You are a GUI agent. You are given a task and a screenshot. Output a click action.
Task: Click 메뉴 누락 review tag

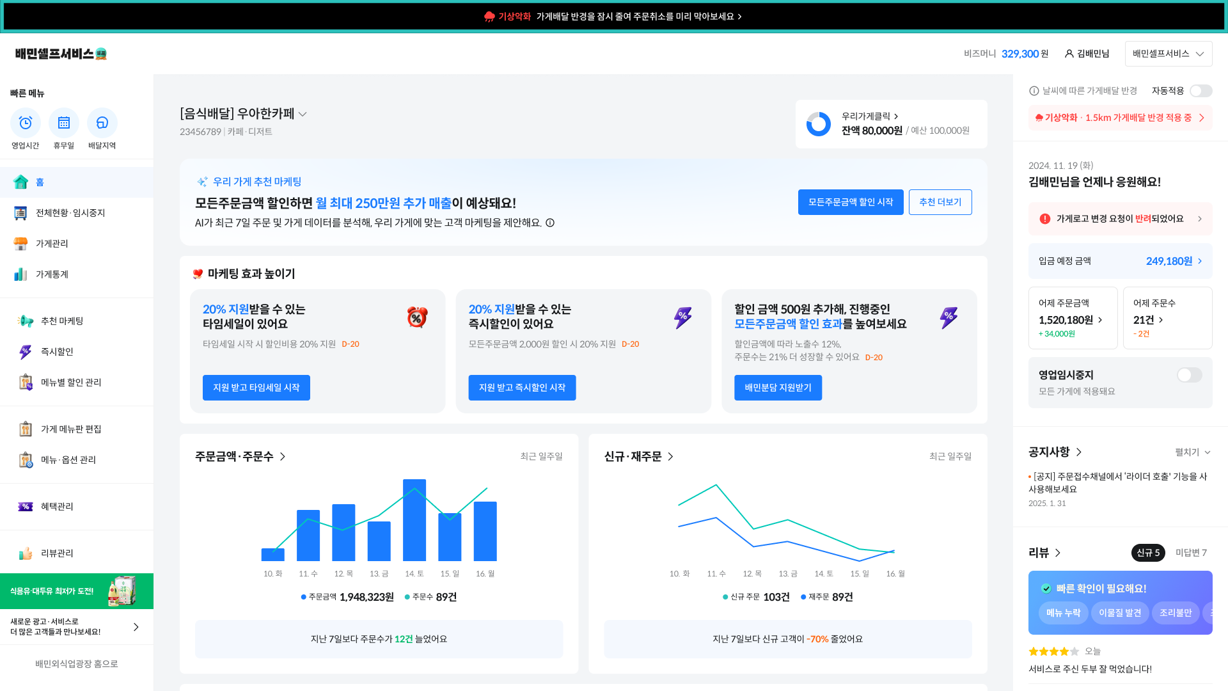pos(1063,613)
